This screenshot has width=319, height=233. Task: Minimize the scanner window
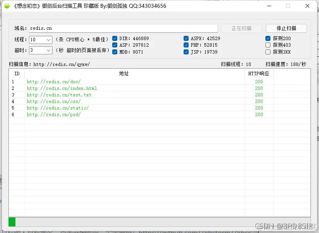click(x=269, y=6)
